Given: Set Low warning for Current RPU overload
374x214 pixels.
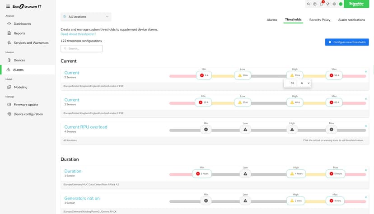Looking at the screenshot, I should (x=245, y=130).
